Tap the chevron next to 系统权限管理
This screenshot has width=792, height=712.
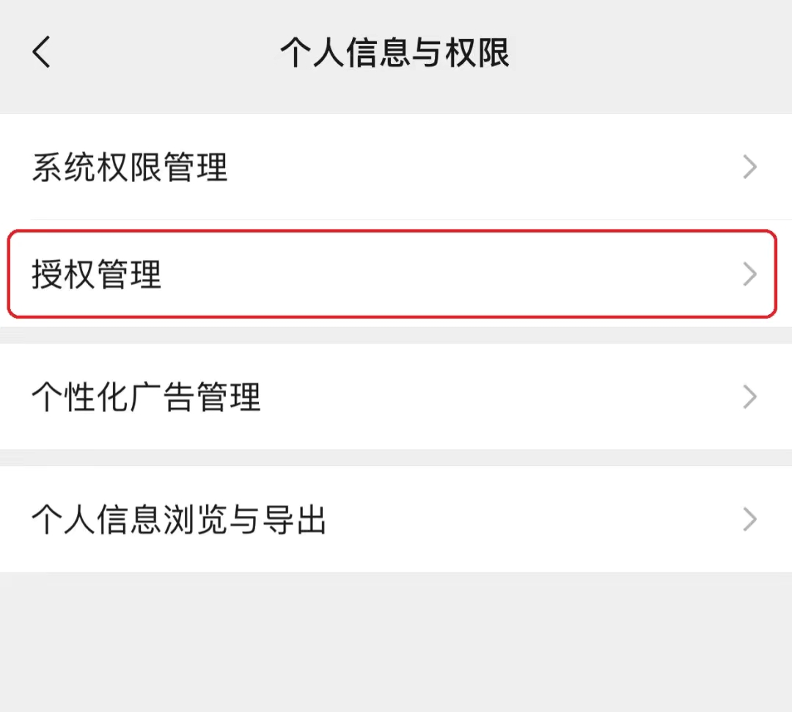point(749,167)
